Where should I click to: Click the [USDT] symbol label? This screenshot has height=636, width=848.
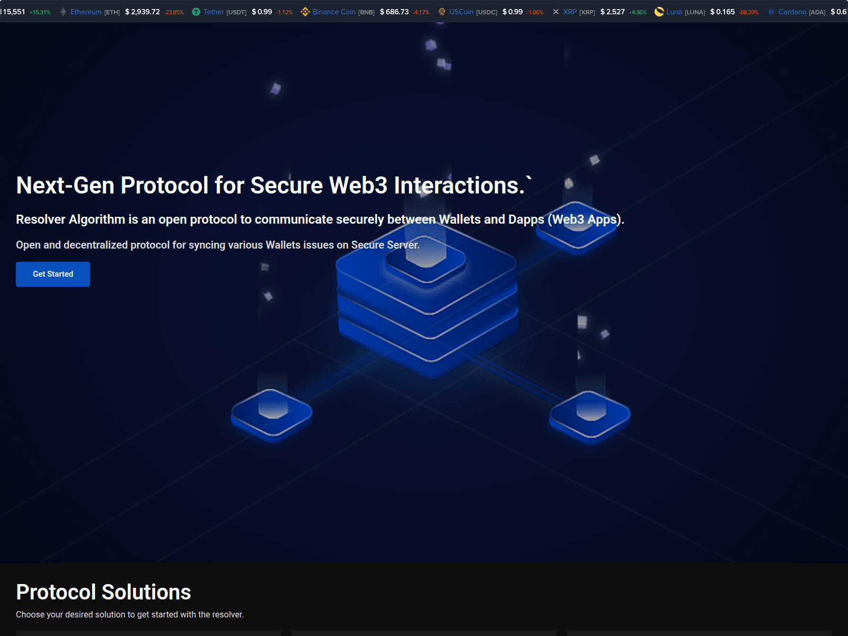click(236, 12)
